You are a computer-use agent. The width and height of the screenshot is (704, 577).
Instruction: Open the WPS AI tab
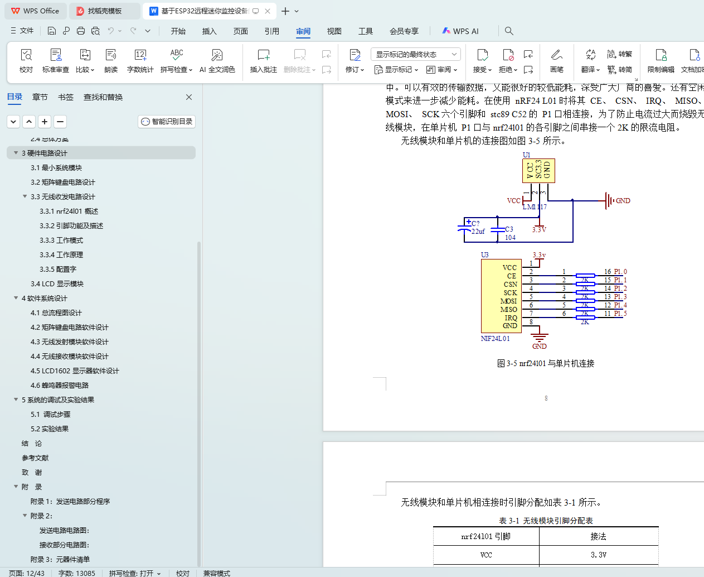point(460,31)
